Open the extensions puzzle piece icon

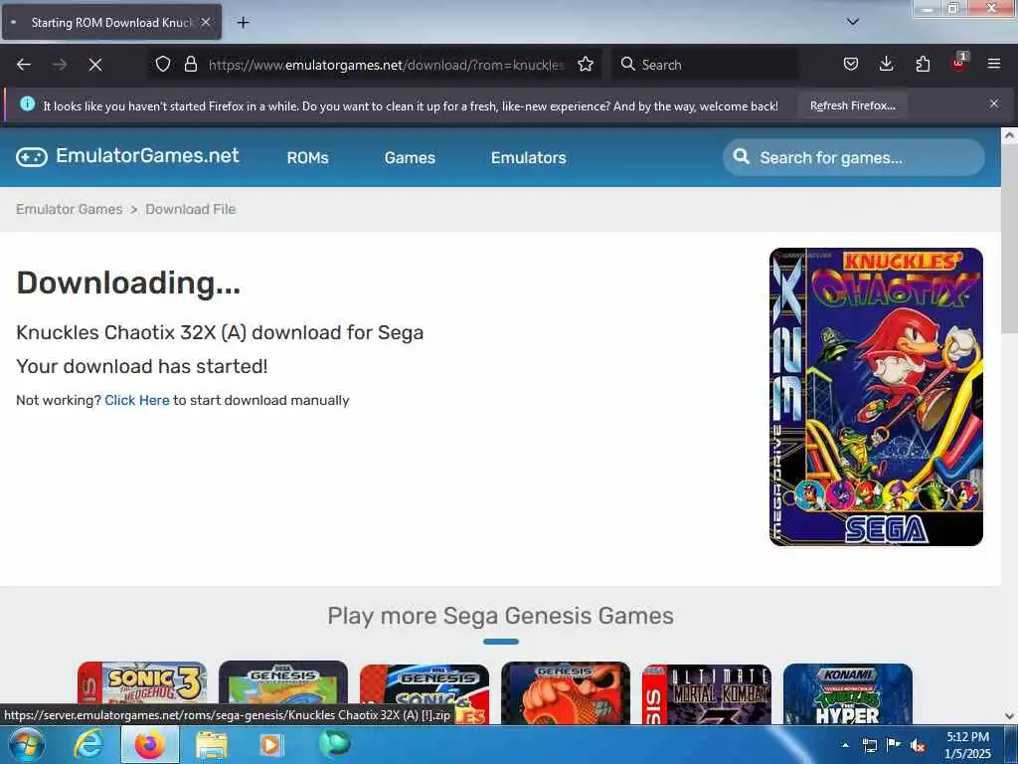pyautogui.click(x=923, y=64)
